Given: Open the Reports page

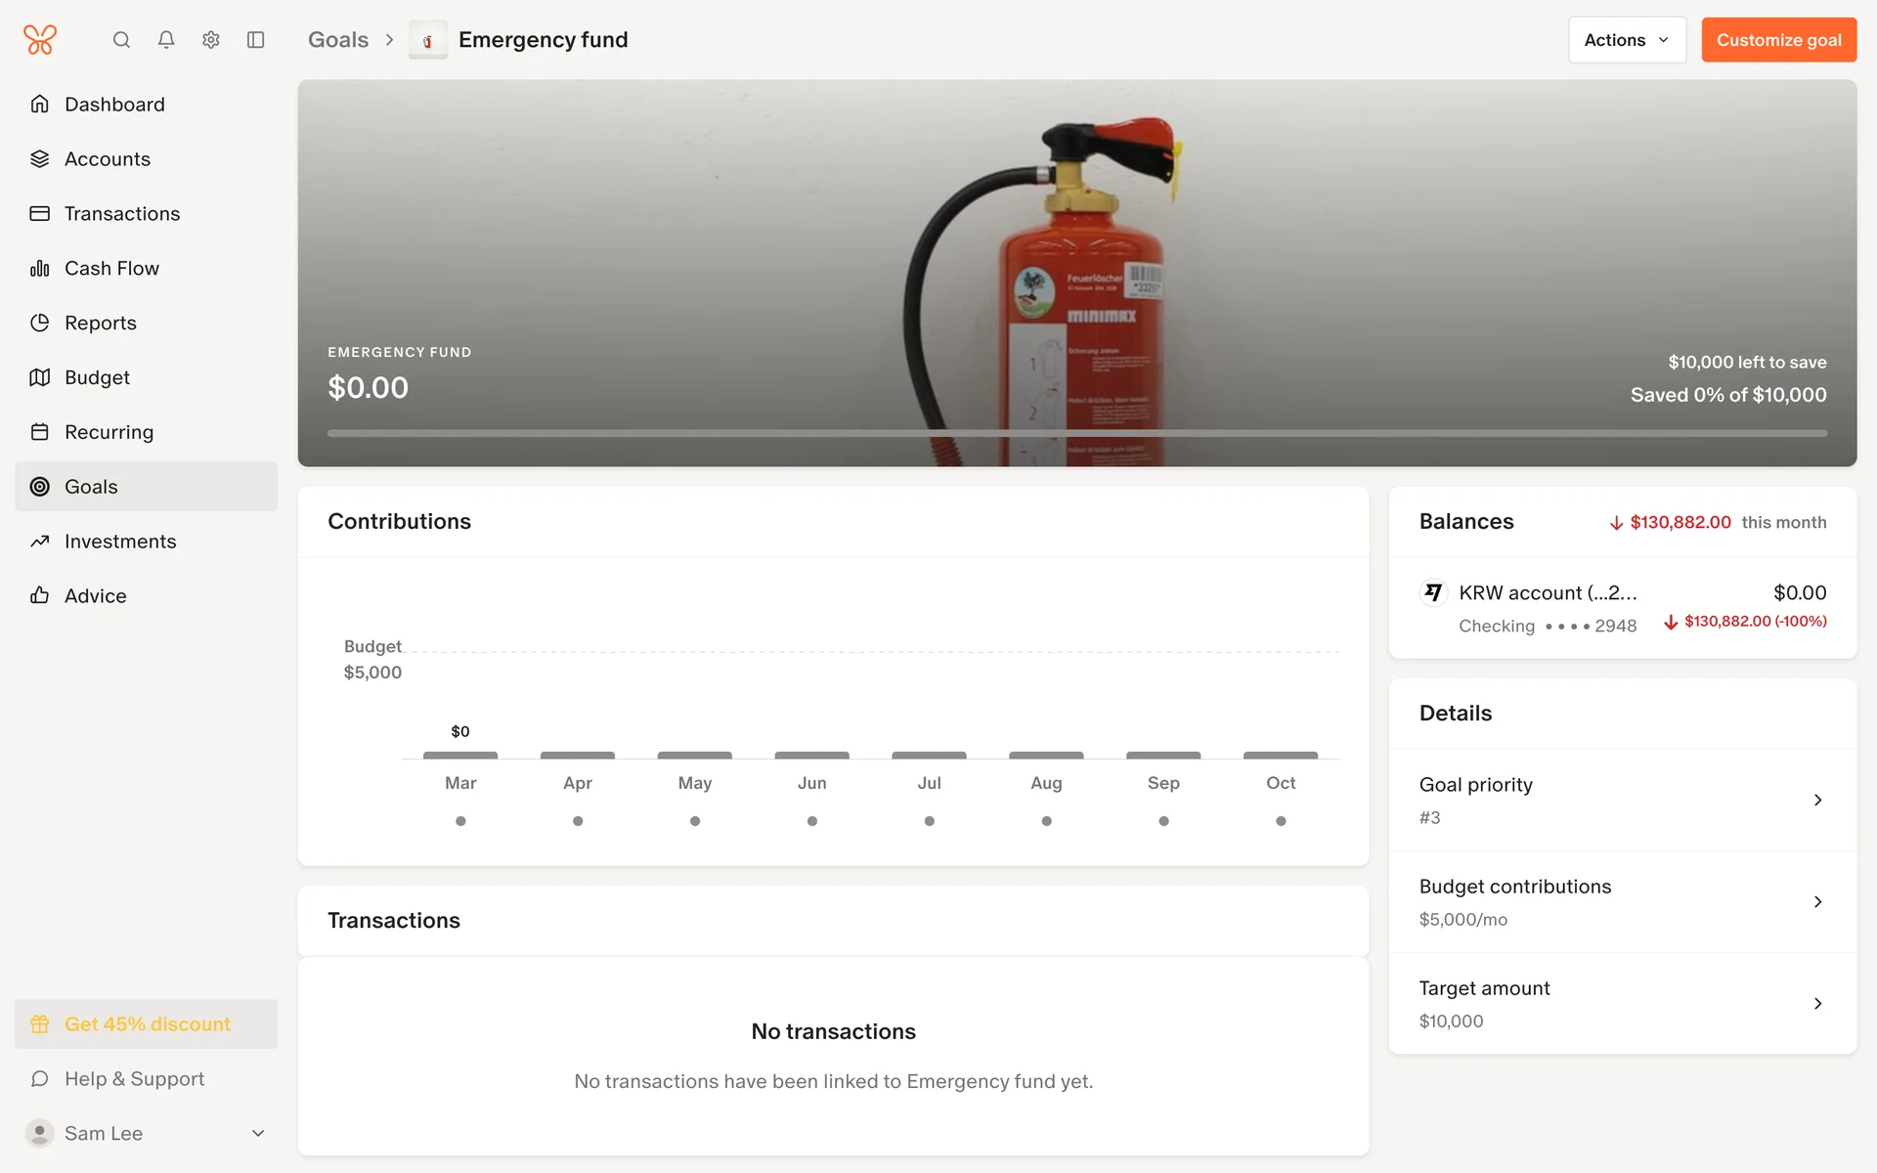Looking at the screenshot, I should coord(100,323).
